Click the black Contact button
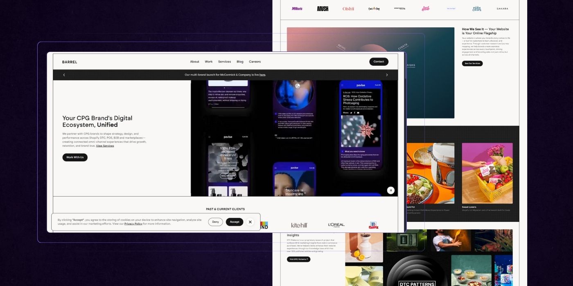Screen dimensions: 573x286 379,62
